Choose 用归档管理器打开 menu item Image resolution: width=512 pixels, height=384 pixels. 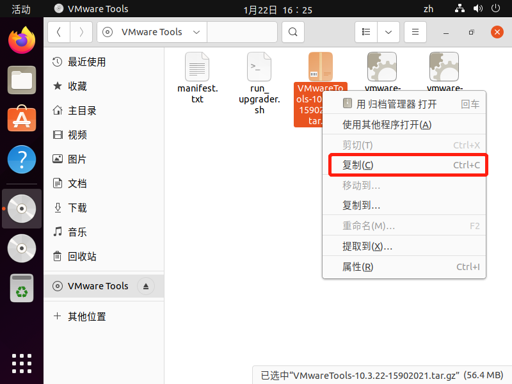(x=404, y=104)
